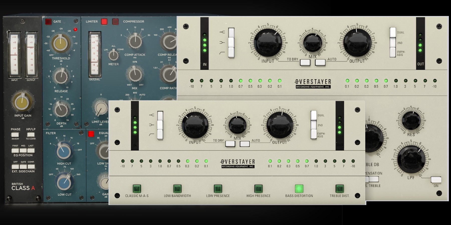Click the yellow INPUT GAIN knob
Viewport: 451px width, 225px height.
(22, 102)
